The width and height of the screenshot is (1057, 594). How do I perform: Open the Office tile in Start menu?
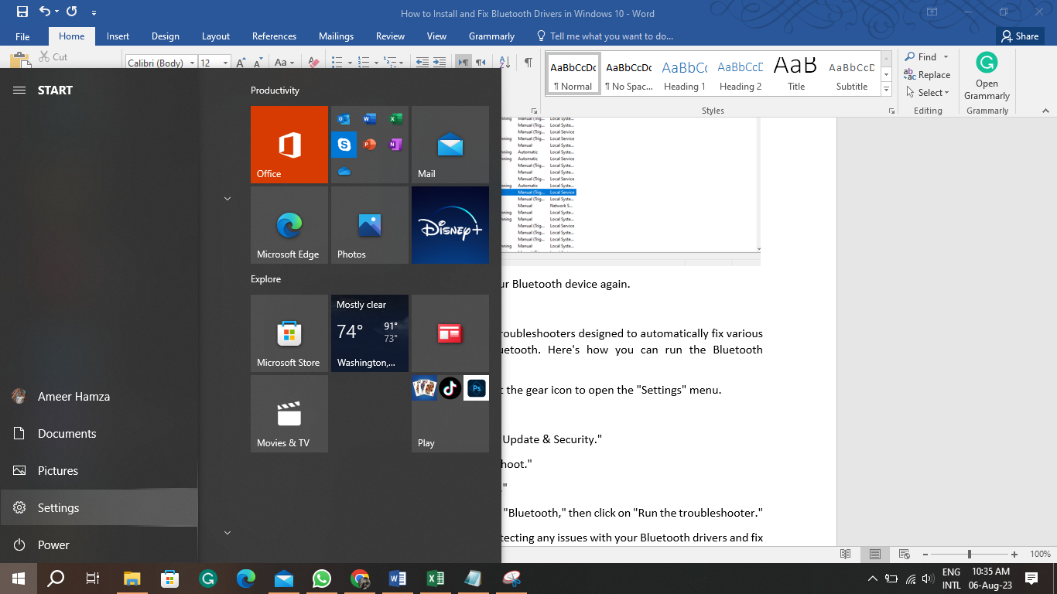pos(289,145)
